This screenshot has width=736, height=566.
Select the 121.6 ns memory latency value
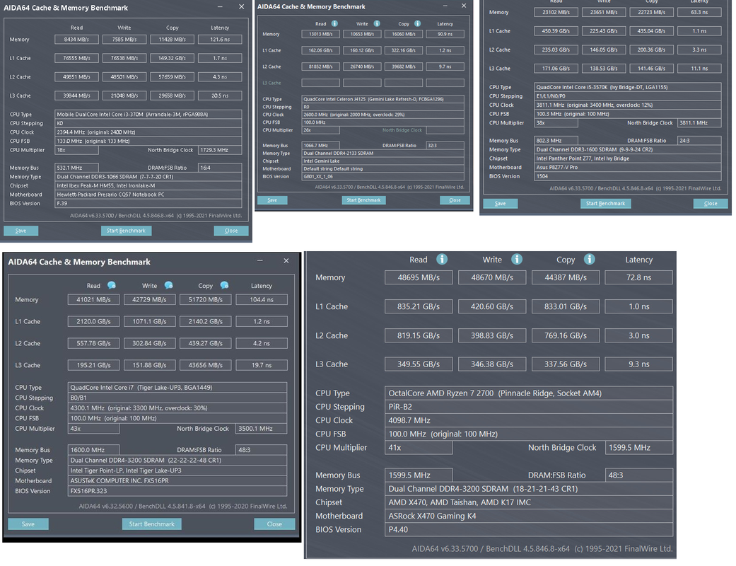pos(220,40)
